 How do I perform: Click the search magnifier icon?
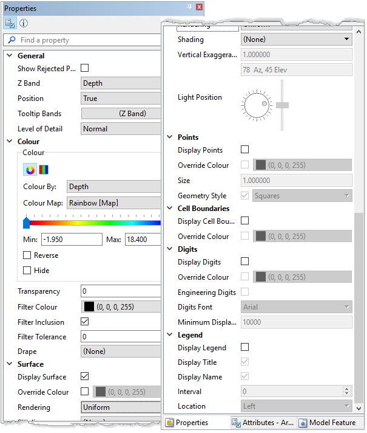(11, 40)
